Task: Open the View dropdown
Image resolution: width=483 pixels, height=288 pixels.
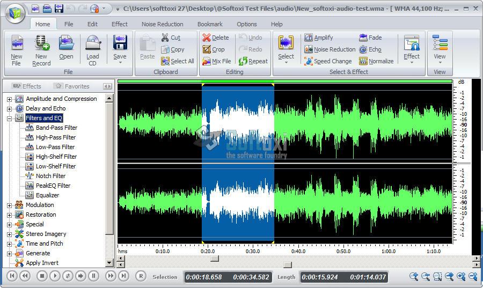Action: (440, 49)
